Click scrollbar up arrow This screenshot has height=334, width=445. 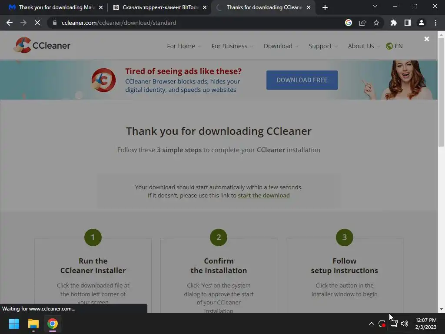(x=441, y=35)
